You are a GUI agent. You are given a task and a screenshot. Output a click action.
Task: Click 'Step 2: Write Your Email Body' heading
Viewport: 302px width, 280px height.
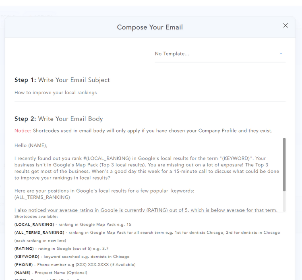point(58,119)
